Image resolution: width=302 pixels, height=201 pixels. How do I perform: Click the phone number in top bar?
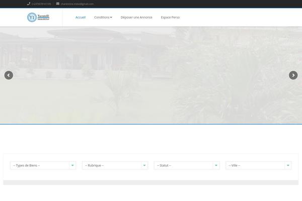pos(41,4)
